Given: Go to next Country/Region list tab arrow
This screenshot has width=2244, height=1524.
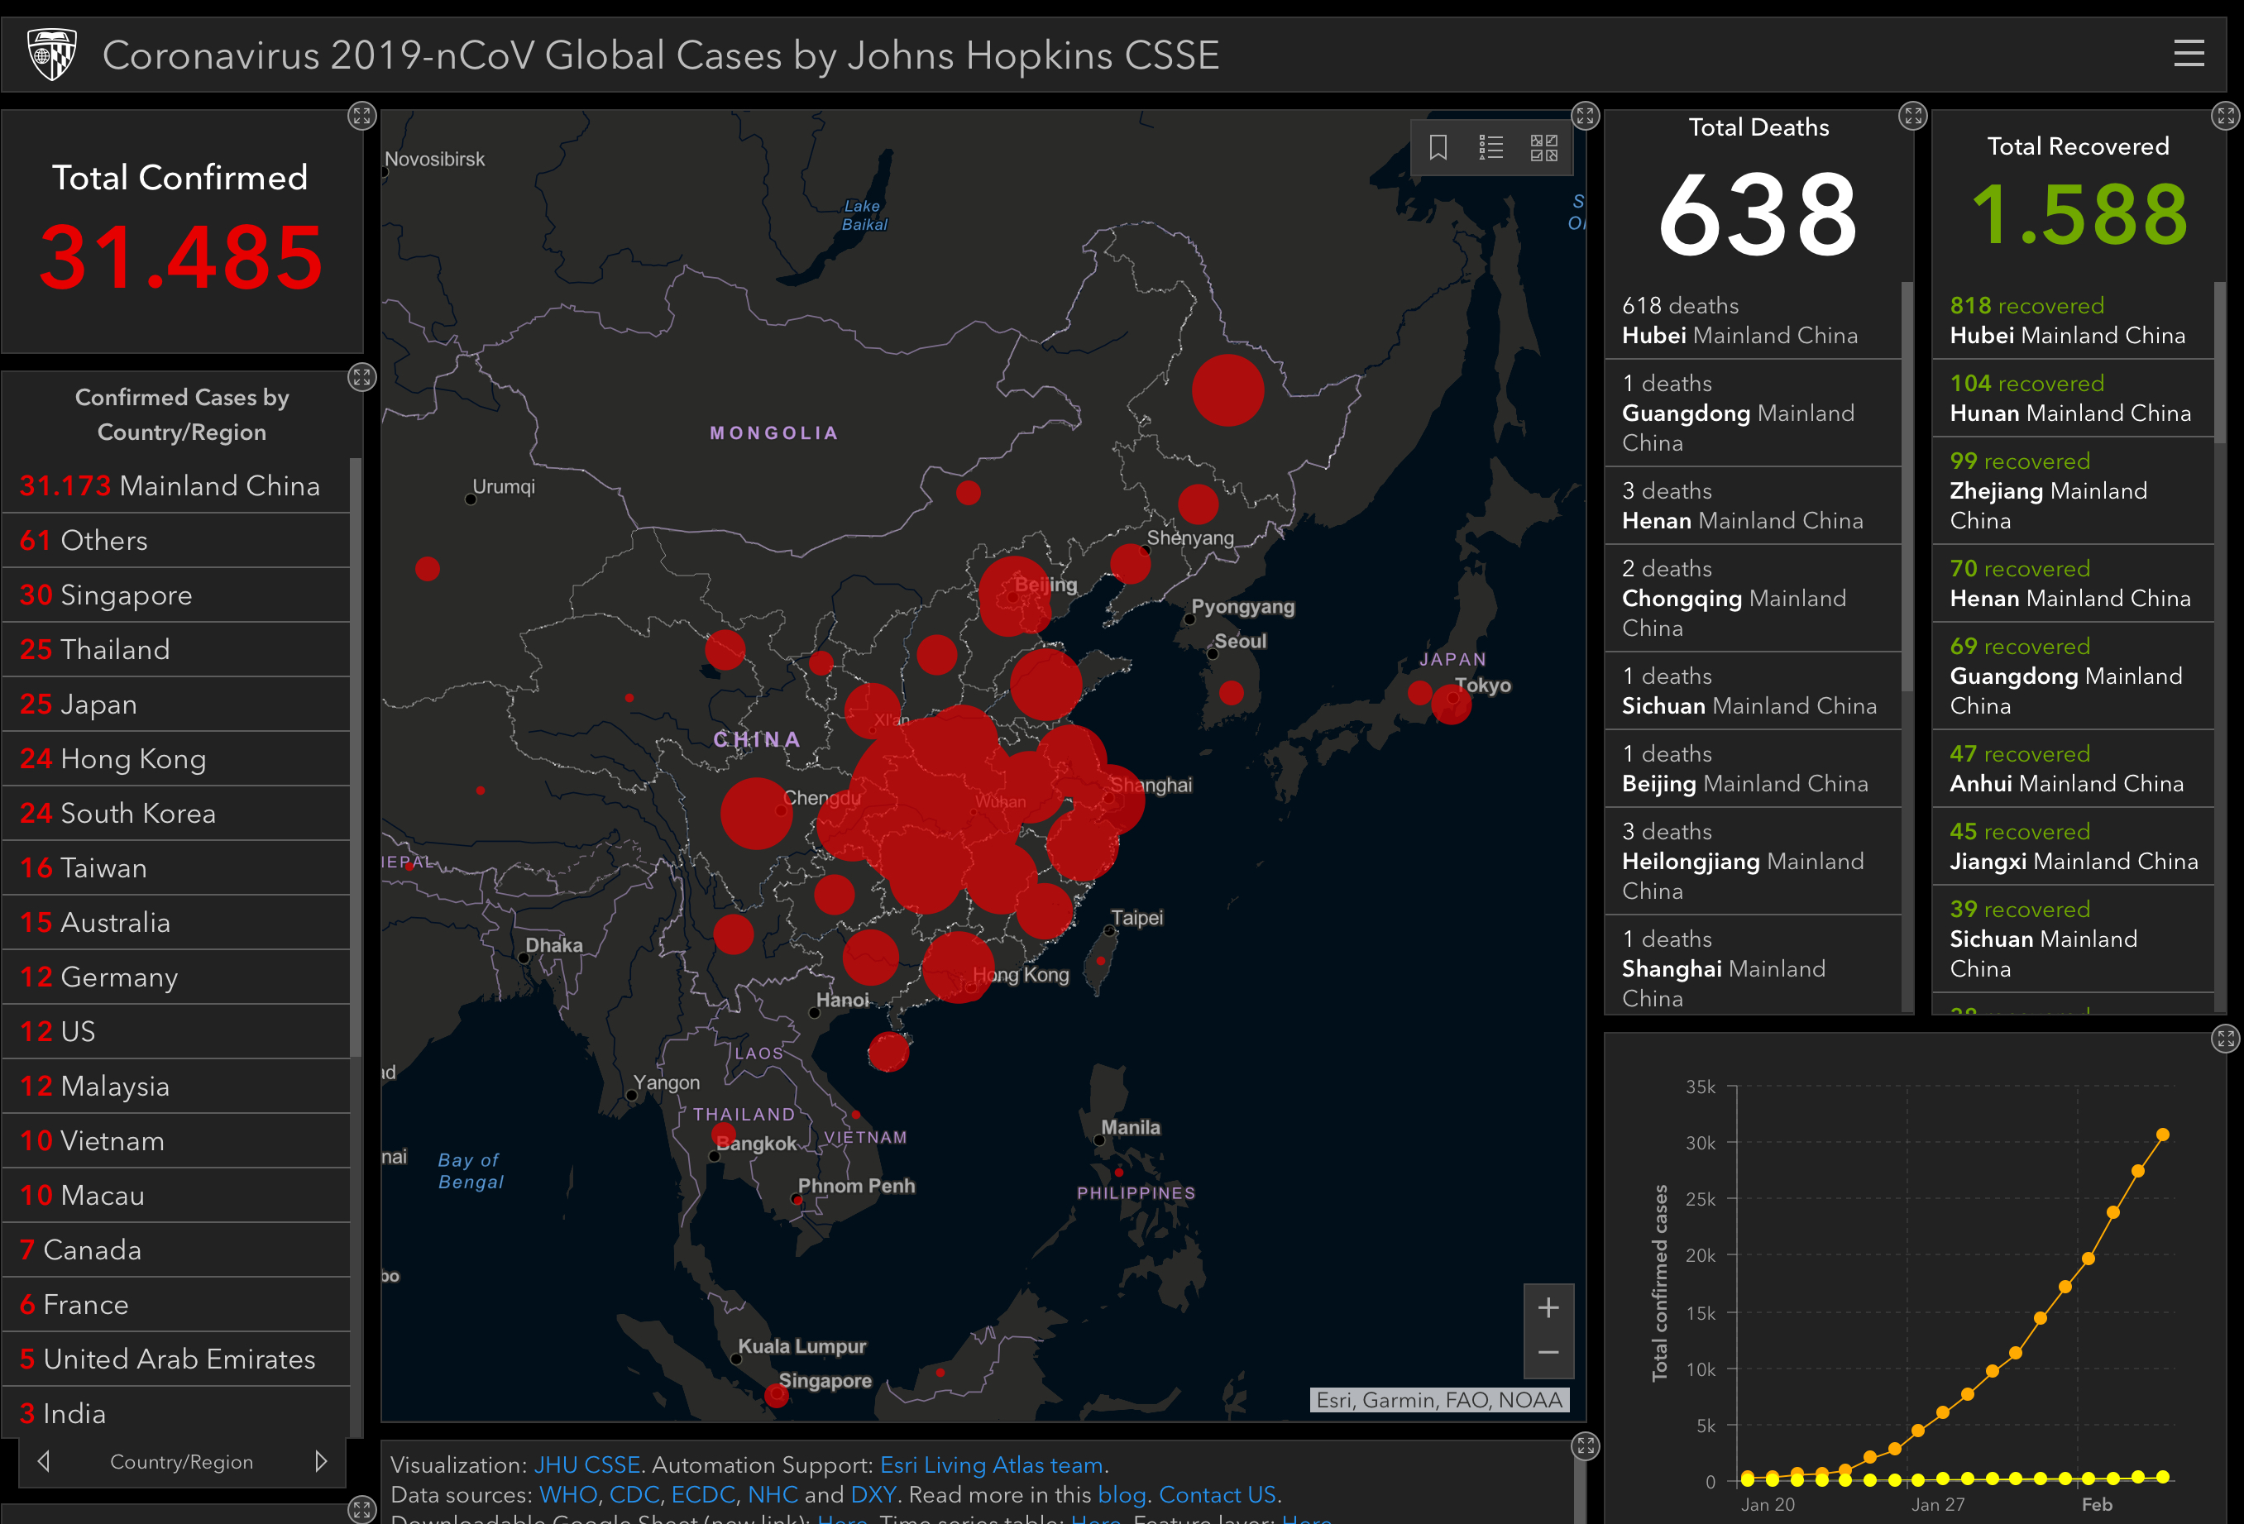Looking at the screenshot, I should (x=321, y=1461).
